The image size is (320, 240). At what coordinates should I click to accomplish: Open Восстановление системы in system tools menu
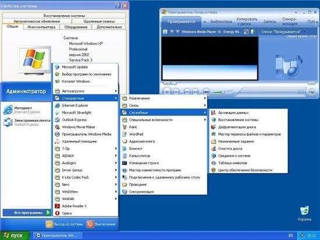click(248, 119)
